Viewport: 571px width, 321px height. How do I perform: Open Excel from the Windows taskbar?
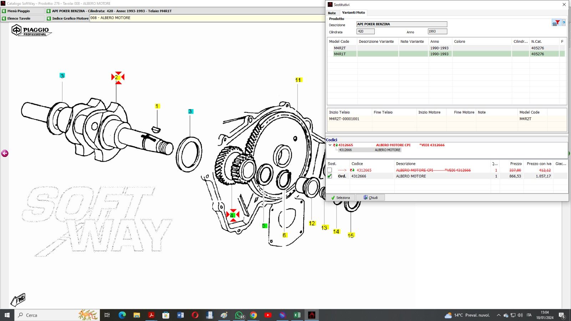297,315
